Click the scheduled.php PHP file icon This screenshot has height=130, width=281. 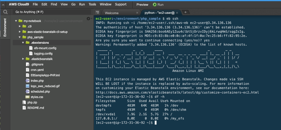tap(28, 91)
